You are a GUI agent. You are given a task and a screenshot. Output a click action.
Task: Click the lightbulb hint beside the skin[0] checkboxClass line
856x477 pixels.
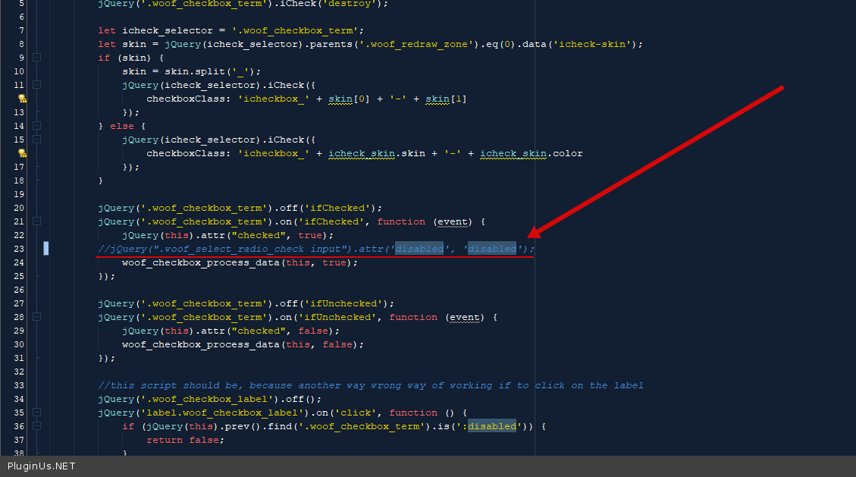[x=22, y=99]
